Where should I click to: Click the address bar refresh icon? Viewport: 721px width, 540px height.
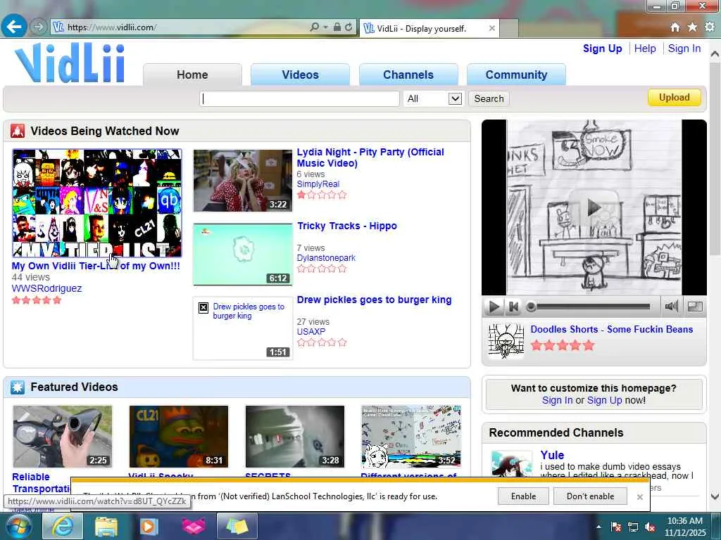pos(349,27)
